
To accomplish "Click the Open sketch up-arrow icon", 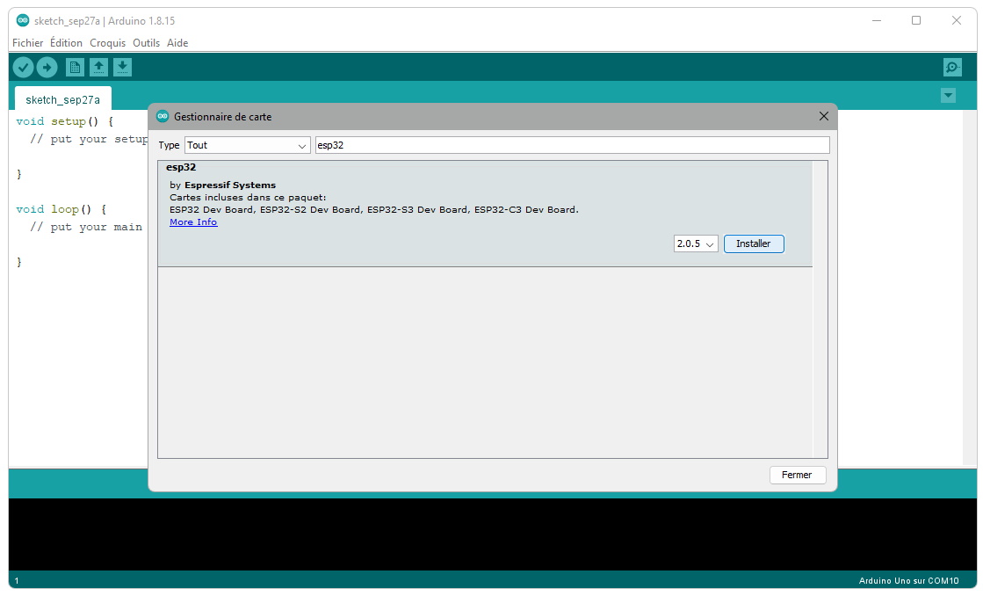I will point(99,67).
